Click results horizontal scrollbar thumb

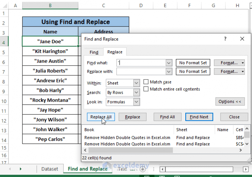click(130, 150)
